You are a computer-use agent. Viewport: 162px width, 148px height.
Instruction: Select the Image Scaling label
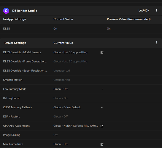click(12, 135)
